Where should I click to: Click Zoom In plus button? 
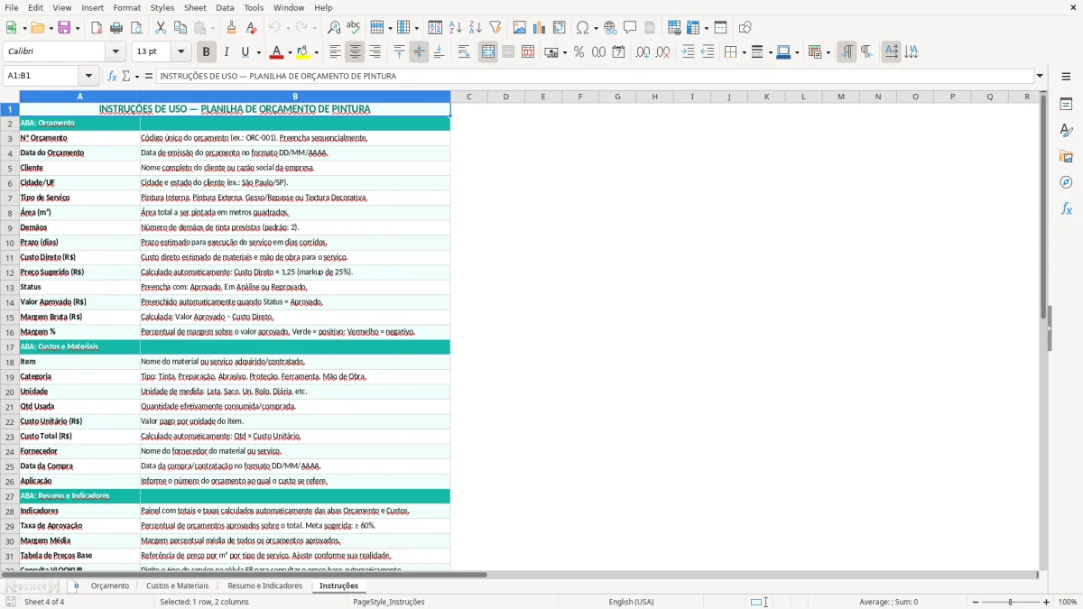pyautogui.click(x=1047, y=602)
